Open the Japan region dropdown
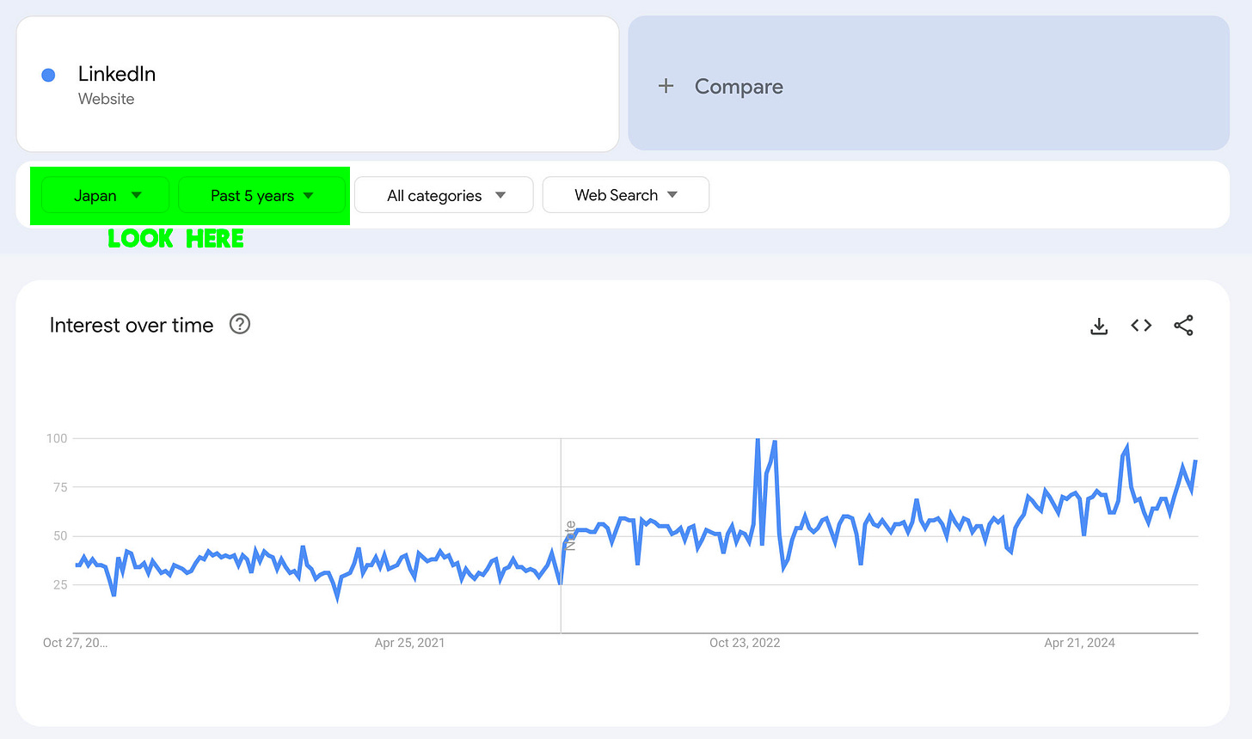This screenshot has height=739, width=1252. [x=106, y=195]
